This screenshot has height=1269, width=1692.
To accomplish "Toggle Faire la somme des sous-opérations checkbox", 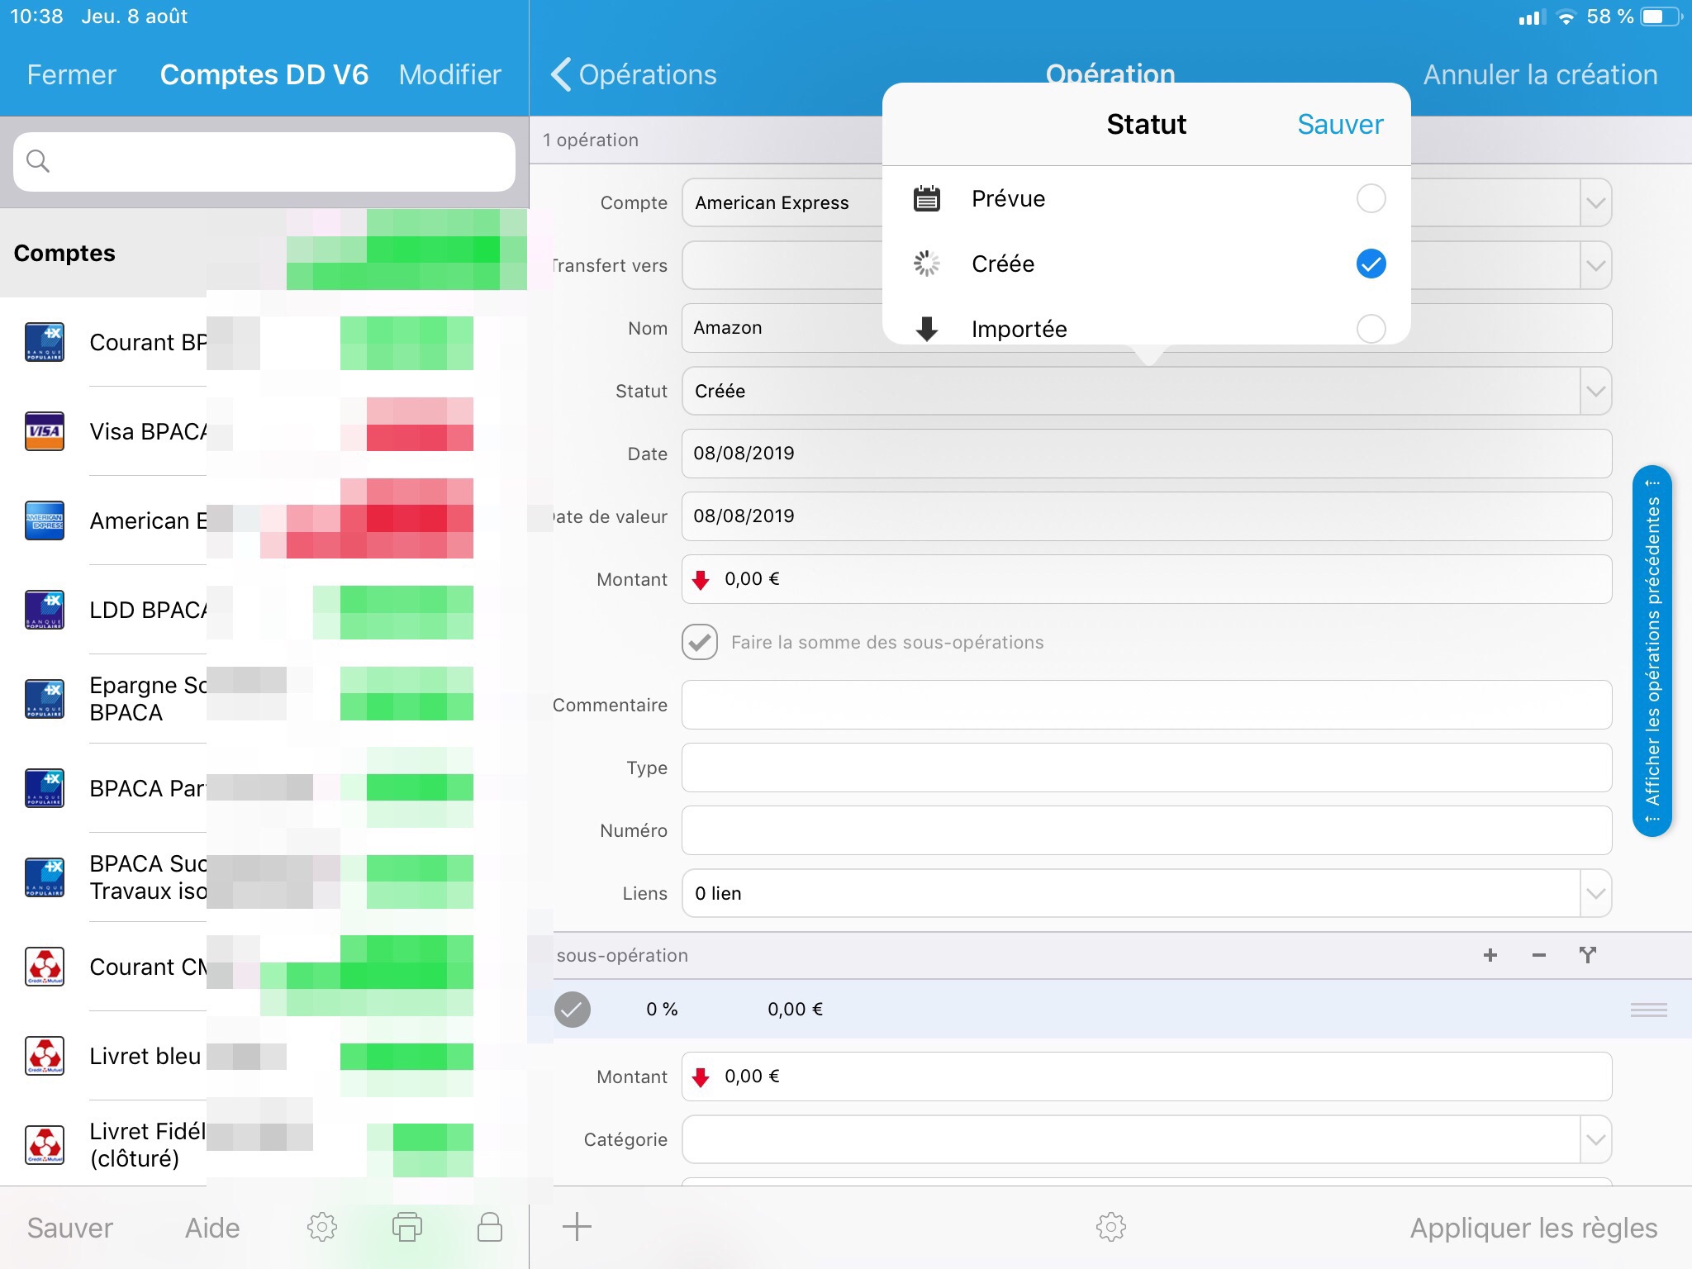I will tap(700, 642).
